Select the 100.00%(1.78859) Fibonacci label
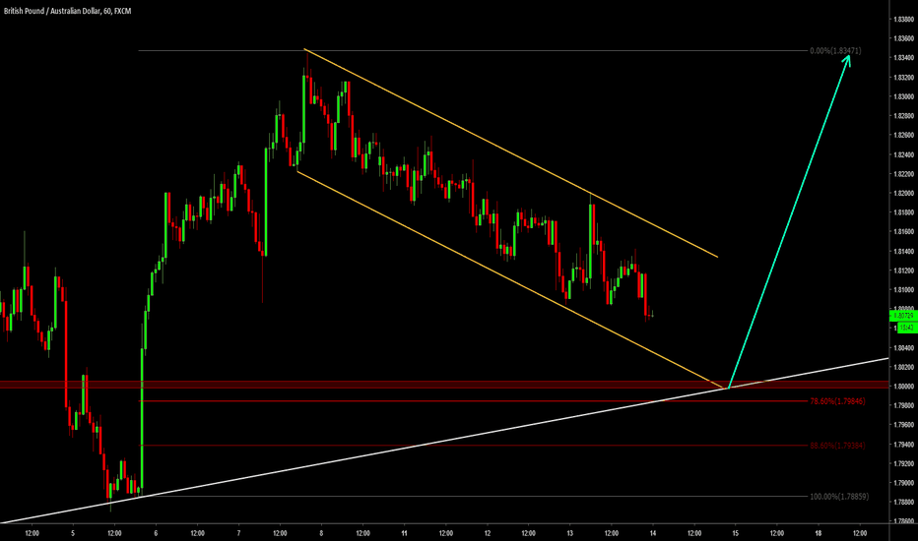 point(839,497)
